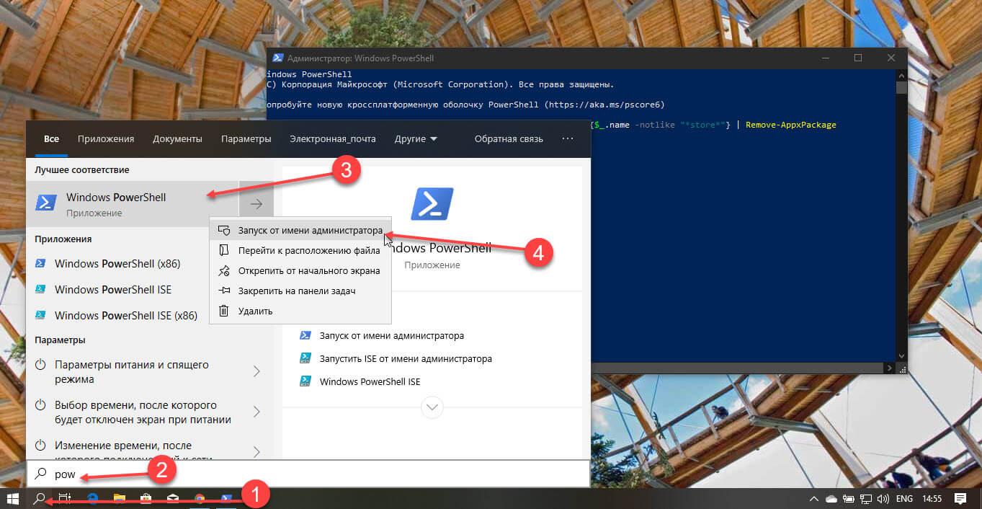982x509 pixels.
Task: Open the Action Center notifications icon
Action: [x=960, y=499]
